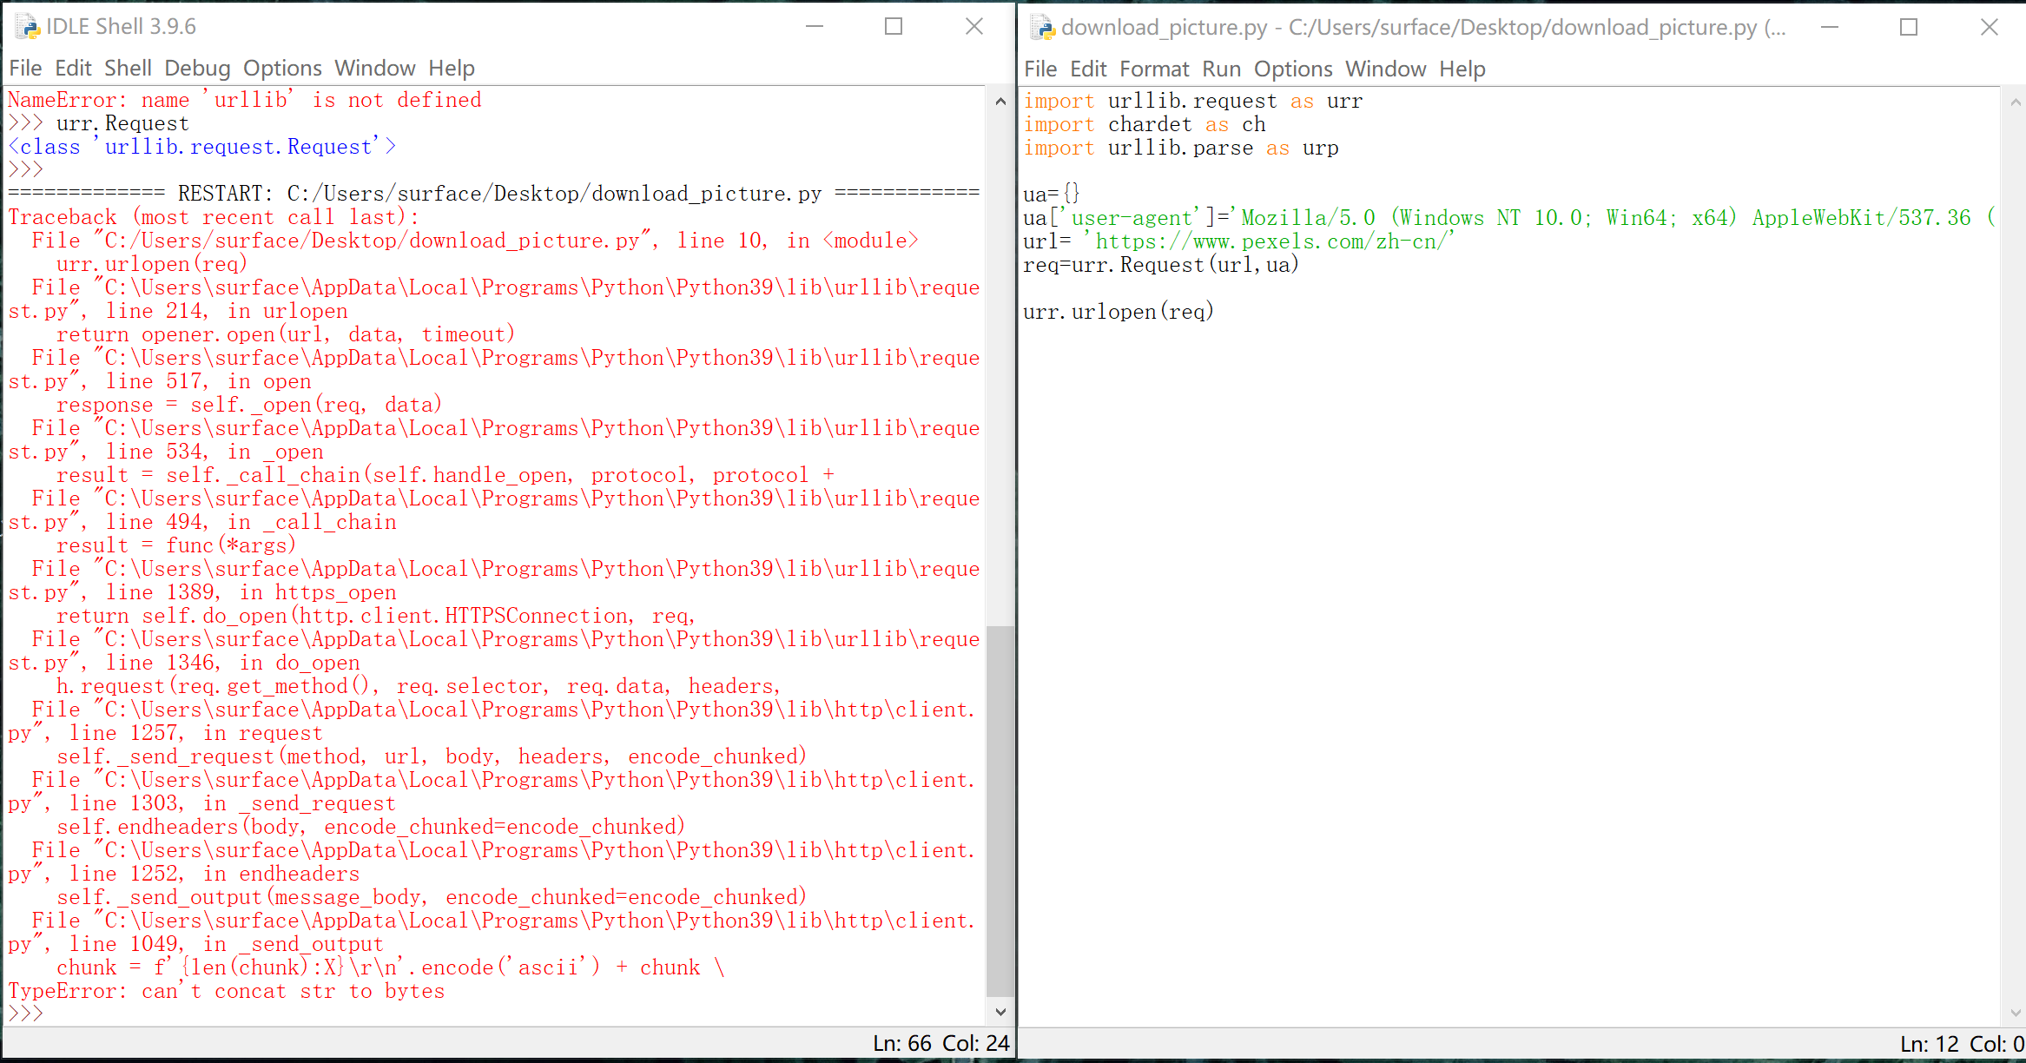The image size is (2026, 1063).
Task: Click scroll-up arrow in editor scrollbar
Action: [x=2015, y=102]
